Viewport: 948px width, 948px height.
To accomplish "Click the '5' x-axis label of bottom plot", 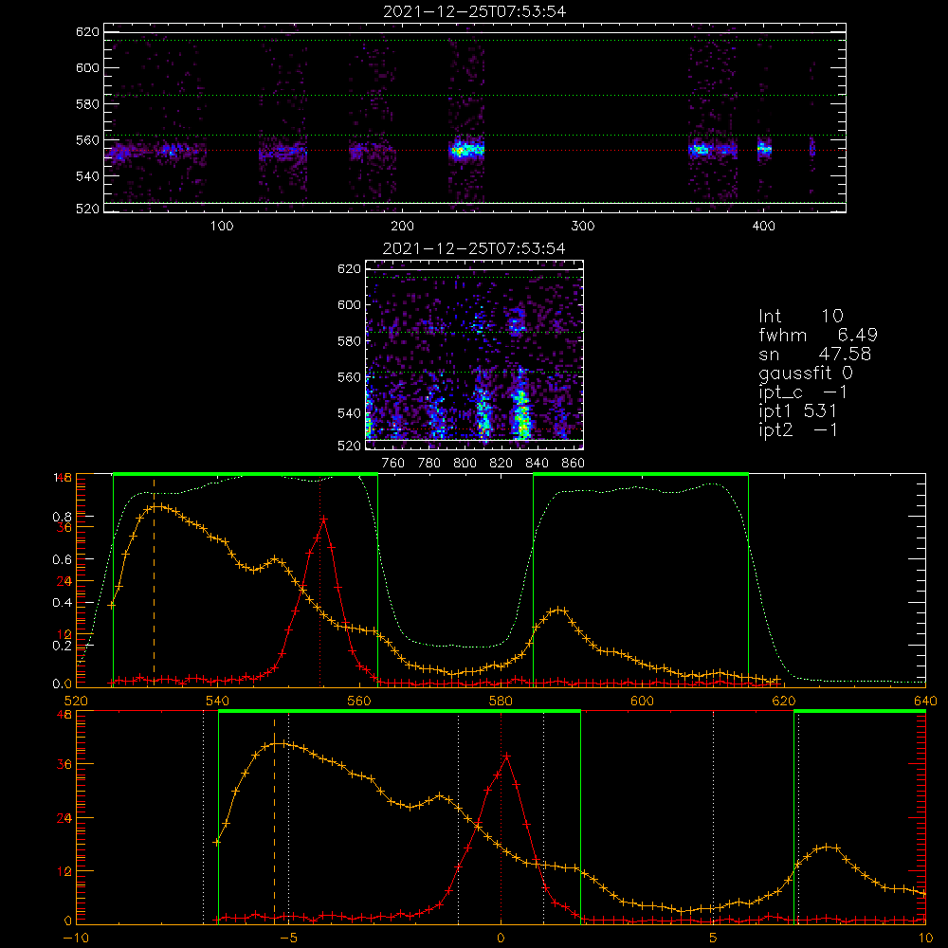I will point(714,938).
